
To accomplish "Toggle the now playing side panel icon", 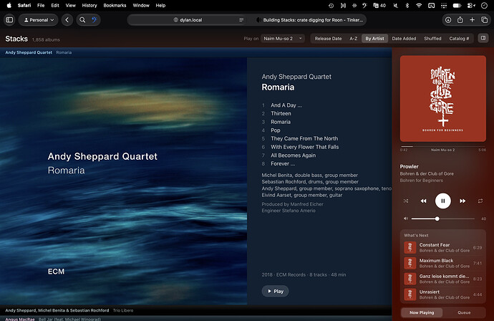I will tap(483, 38).
